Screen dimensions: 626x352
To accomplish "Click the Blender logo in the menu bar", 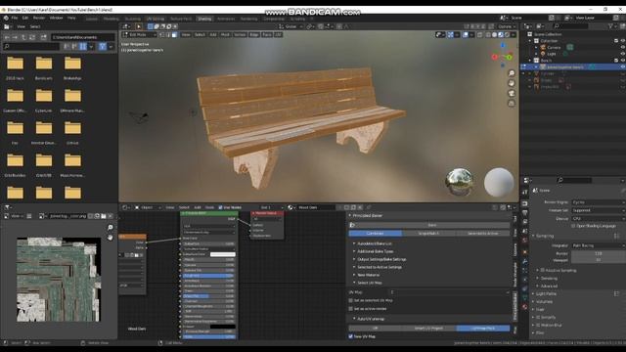I will point(6,18).
